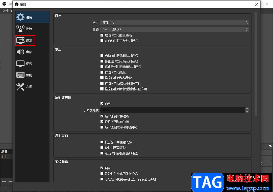Open the 主题 theme dropdown
273x192 pixels.
[x=175, y=29]
